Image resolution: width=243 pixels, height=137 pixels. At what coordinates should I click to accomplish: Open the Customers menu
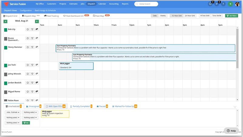point(51,4)
